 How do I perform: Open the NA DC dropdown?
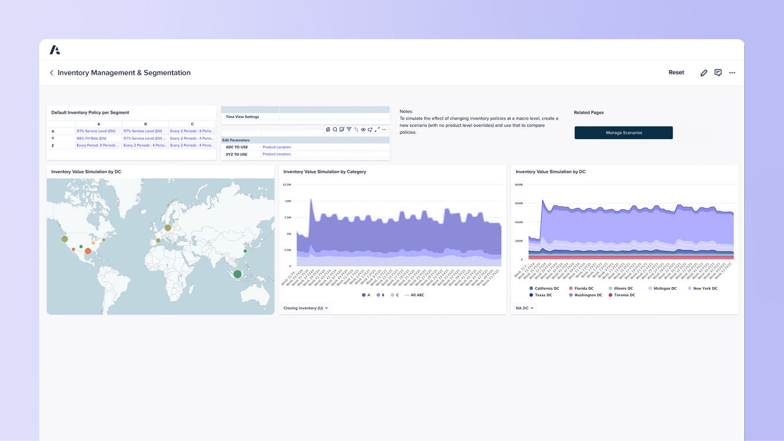click(524, 308)
